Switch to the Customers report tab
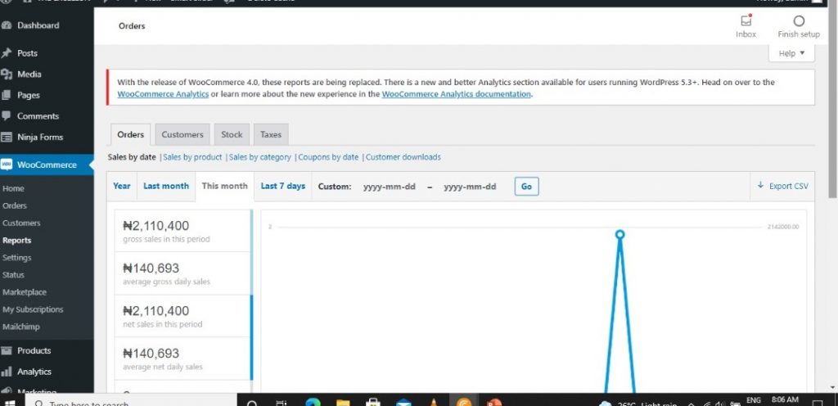This screenshot has width=838, height=406. 182,134
